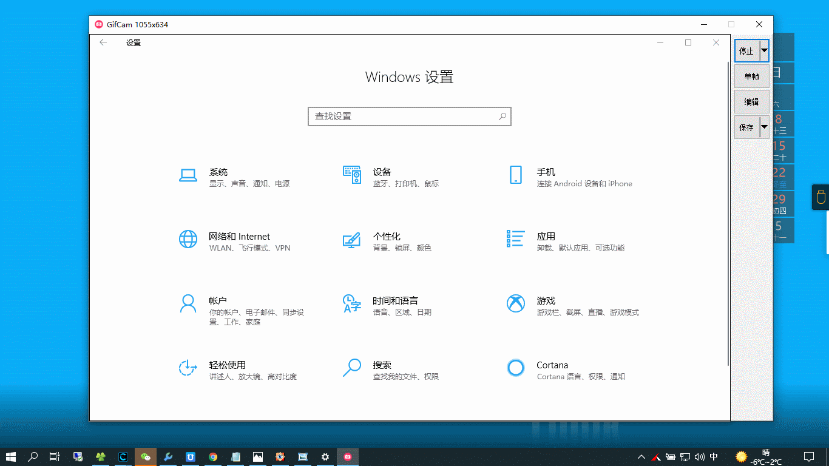The image size is (829, 466).
Task: Open the 时间和语言 clock icon
Action: click(352, 303)
